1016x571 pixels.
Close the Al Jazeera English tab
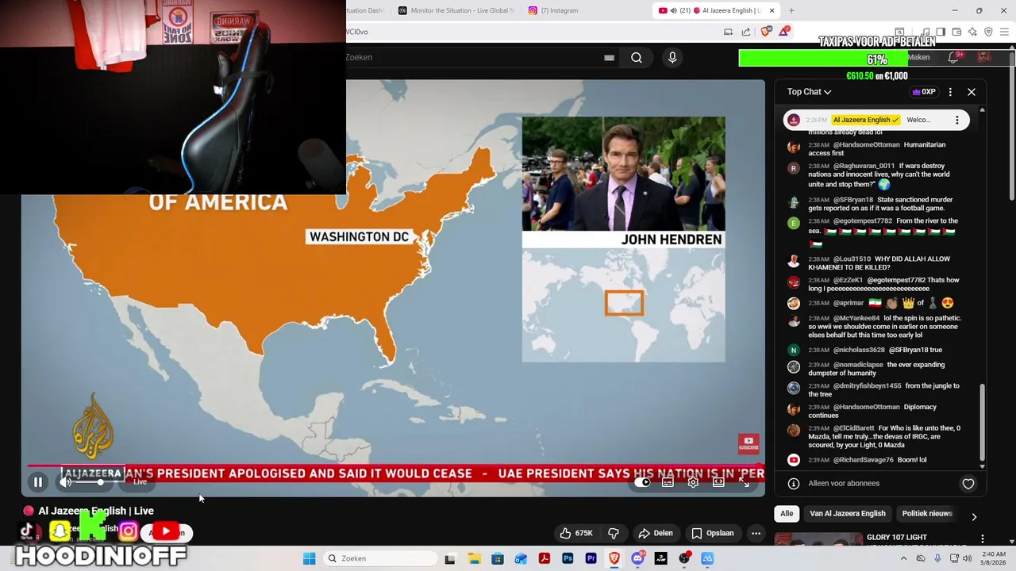(772, 10)
